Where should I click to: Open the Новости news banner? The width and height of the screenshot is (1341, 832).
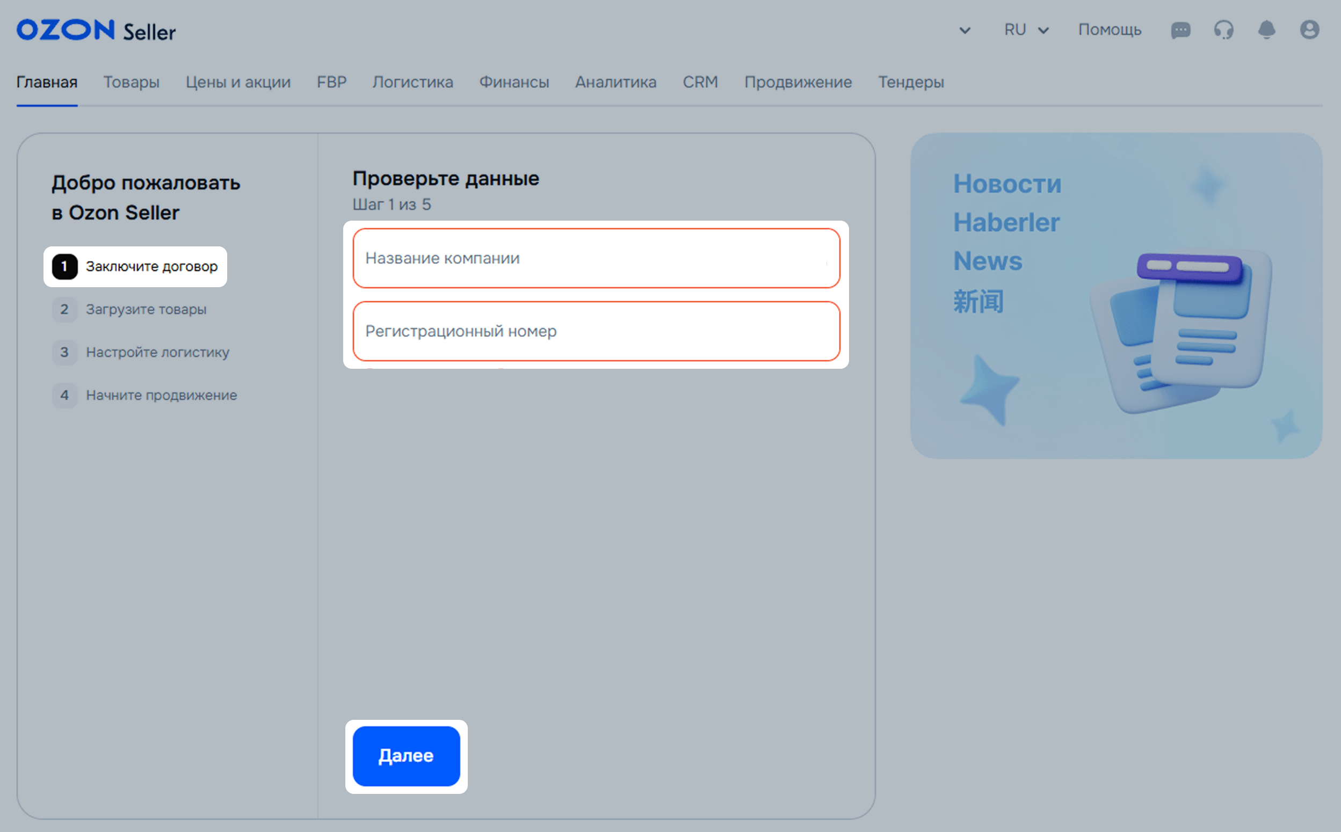click(1117, 295)
